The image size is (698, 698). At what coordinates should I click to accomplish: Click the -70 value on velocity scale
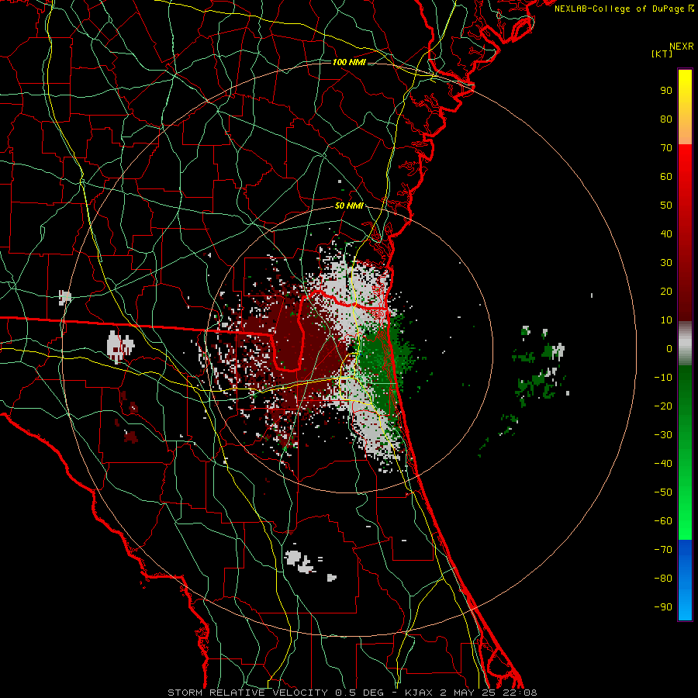pyautogui.click(x=663, y=550)
